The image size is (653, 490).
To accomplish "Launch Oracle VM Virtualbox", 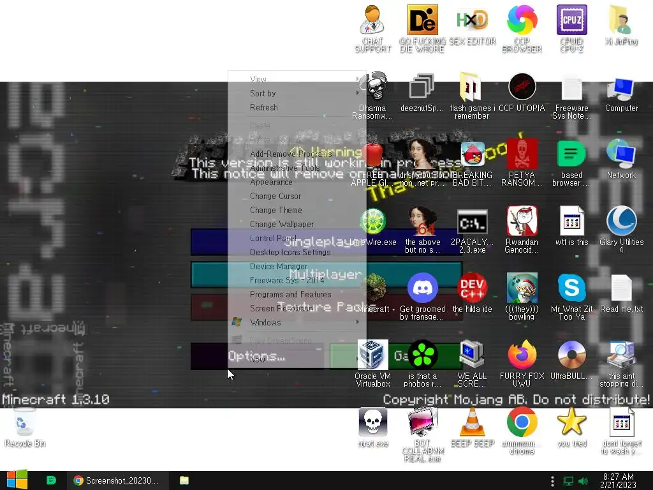I will tap(372, 355).
